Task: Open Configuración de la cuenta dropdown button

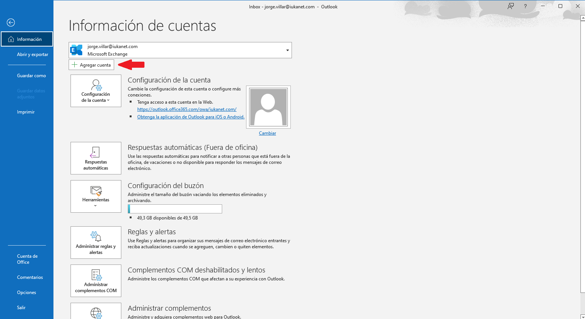Action: click(x=96, y=91)
